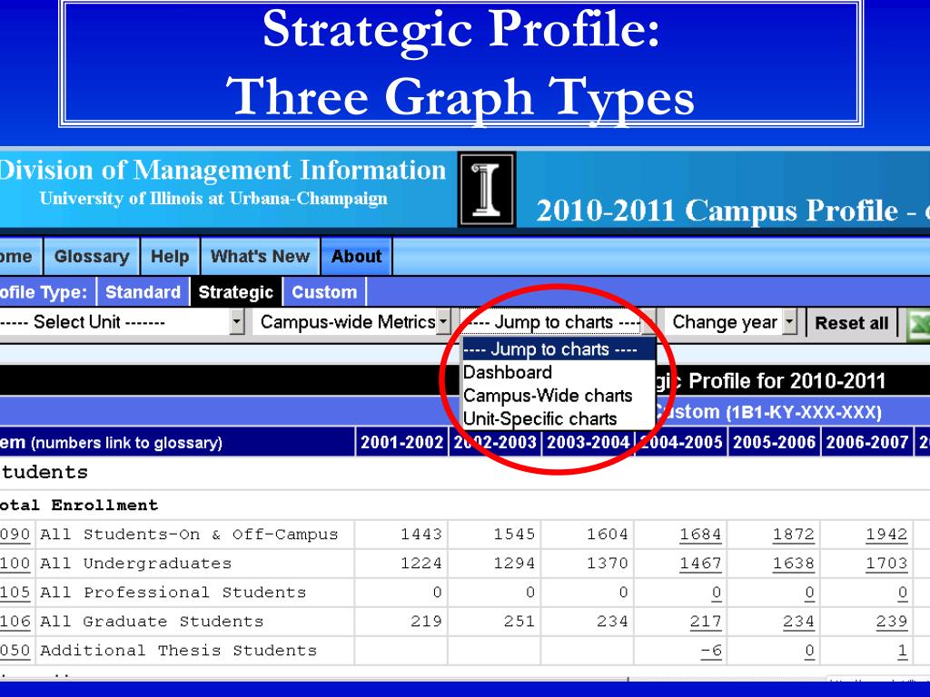This screenshot has width=930, height=697.
Task: Switch to the About tab
Action: [356, 256]
